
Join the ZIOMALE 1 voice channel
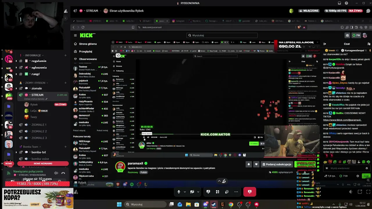pos(39,125)
